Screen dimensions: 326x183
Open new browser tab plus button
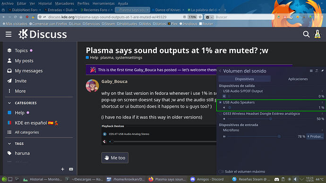click(225, 10)
